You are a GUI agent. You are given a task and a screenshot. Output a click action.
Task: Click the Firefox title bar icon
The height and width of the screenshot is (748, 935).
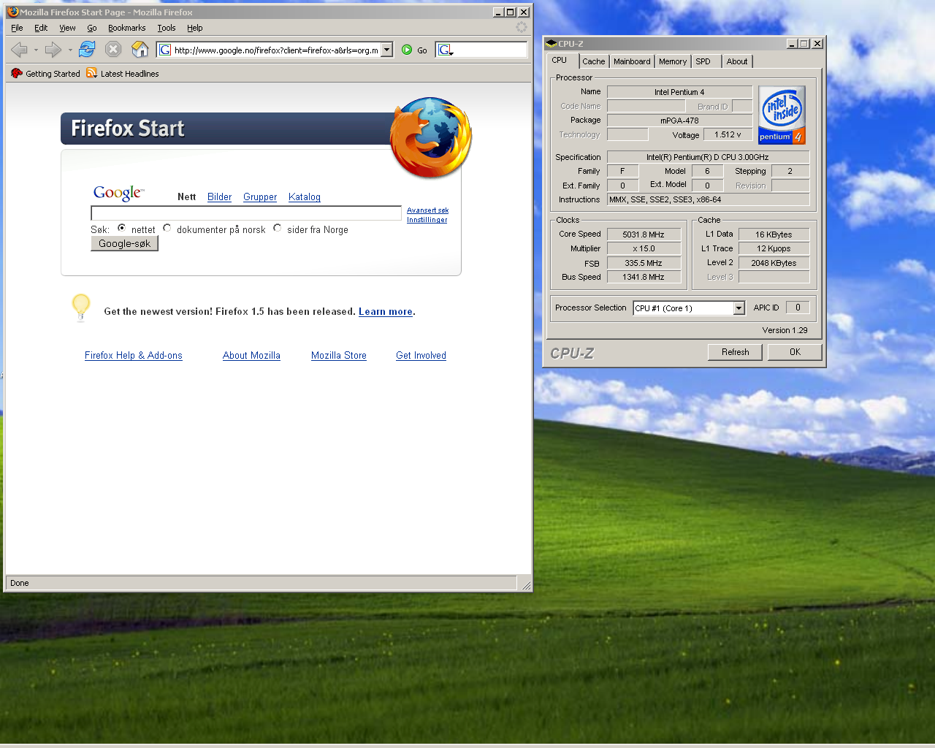coord(12,12)
